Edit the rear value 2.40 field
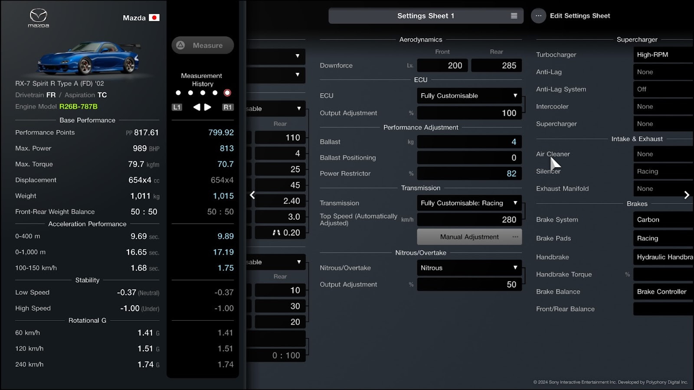The image size is (694, 390). pyautogui.click(x=280, y=201)
